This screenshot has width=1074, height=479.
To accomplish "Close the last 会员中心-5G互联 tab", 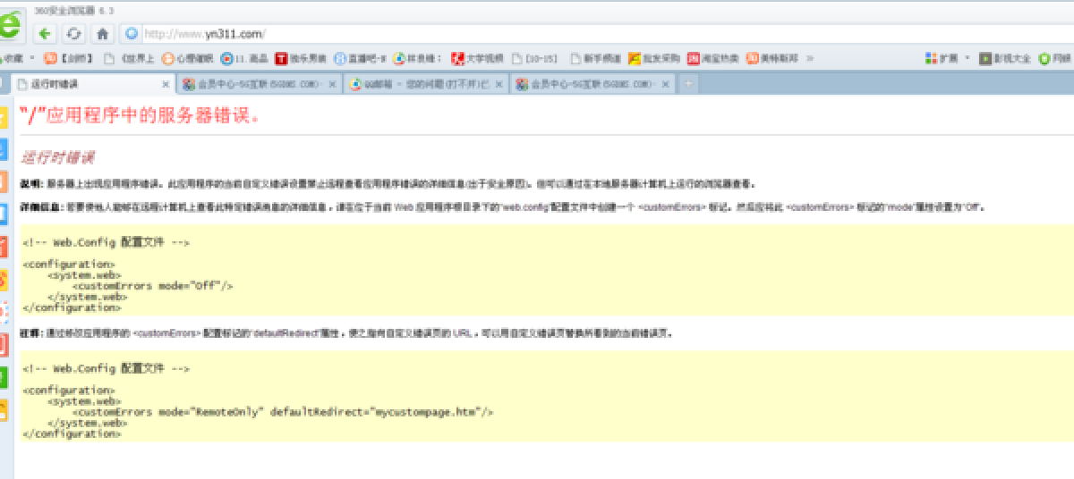I will pyautogui.click(x=665, y=84).
